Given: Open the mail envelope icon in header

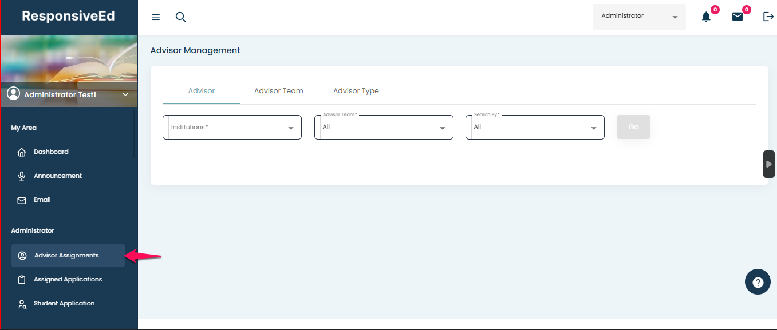Looking at the screenshot, I should pos(737,17).
